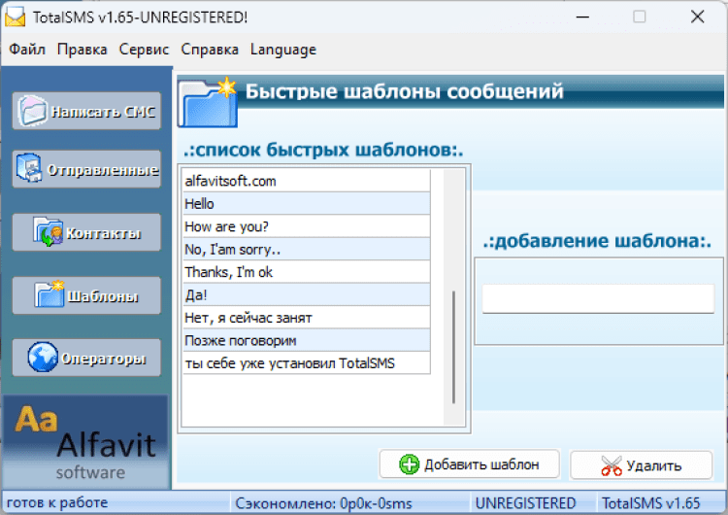Image resolution: width=728 pixels, height=515 pixels.
Task: Click 'готов к работе' status text
Action: point(57,502)
